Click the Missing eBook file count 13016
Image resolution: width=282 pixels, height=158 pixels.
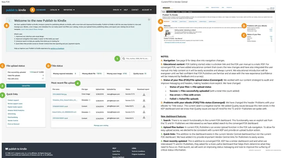point(99,74)
